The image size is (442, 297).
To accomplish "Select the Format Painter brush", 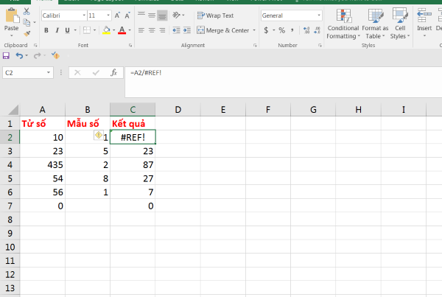I will click(x=27, y=32).
